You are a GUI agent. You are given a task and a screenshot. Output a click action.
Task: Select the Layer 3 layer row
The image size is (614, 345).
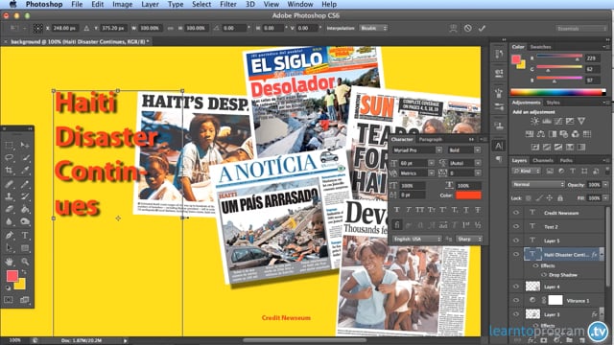(556, 314)
